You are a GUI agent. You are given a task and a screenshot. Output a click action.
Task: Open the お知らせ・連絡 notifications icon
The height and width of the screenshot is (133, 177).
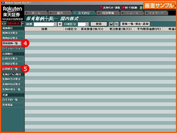point(101,8)
